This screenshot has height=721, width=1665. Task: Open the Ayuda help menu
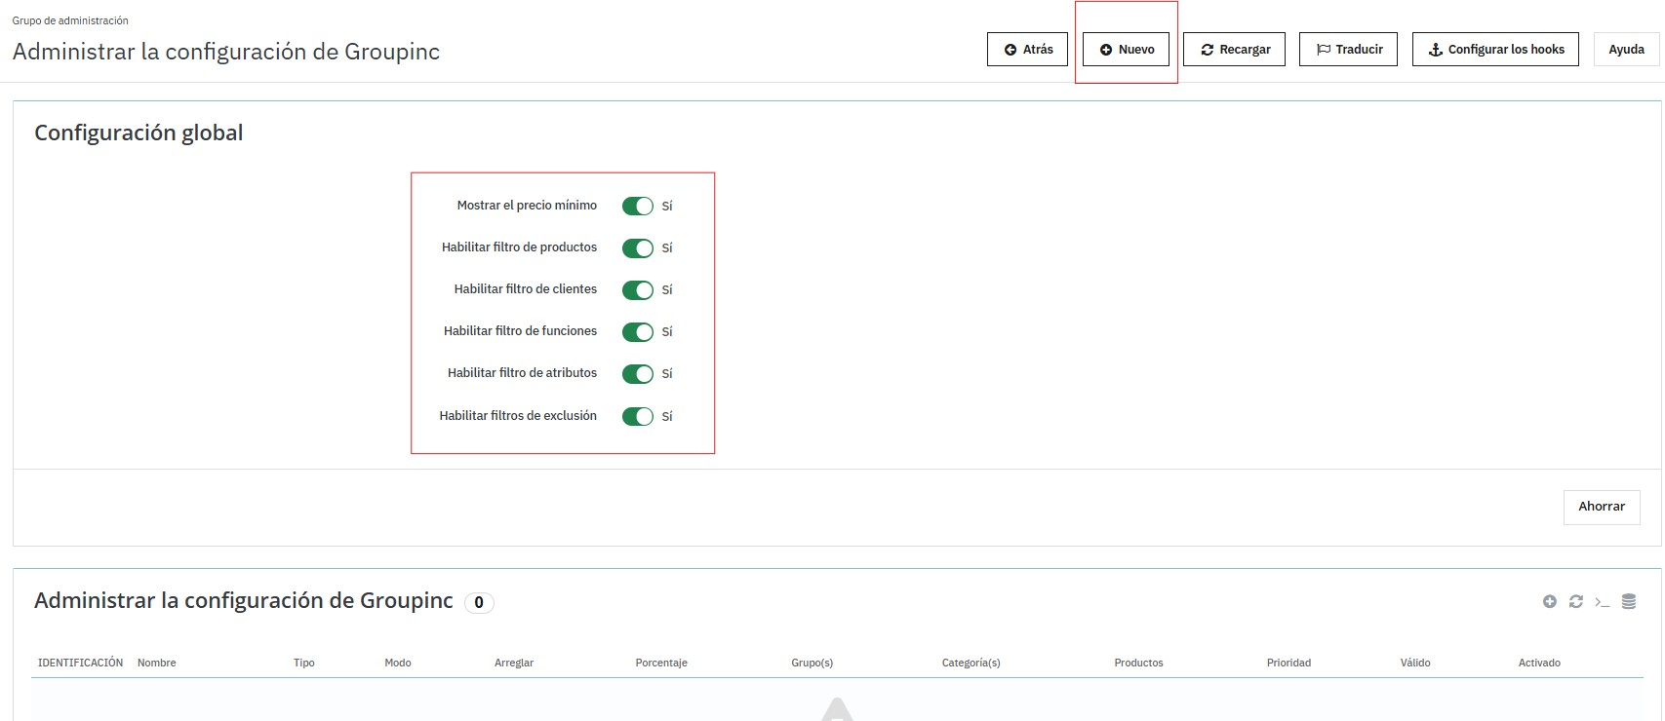coord(1626,50)
